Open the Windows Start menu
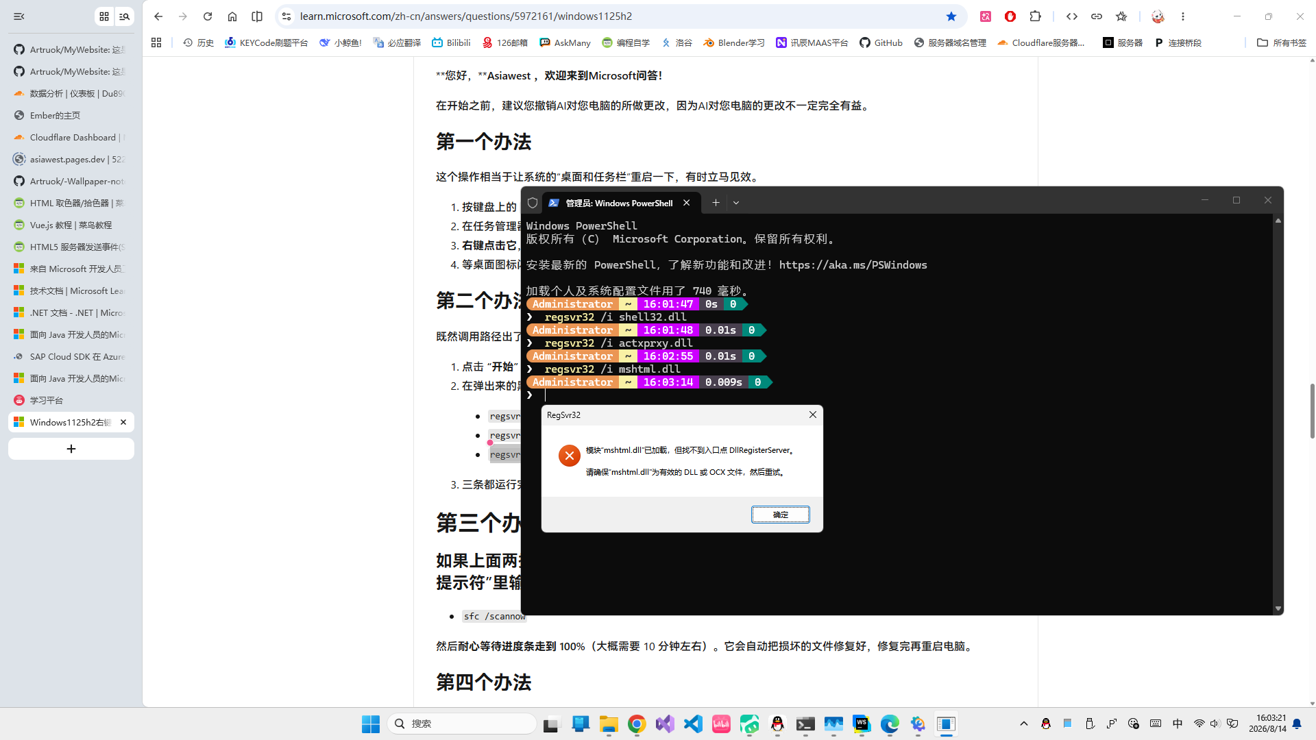1316x740 pixels. pos(371,724)
